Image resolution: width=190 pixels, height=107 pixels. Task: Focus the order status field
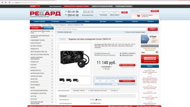click(140, 11)
